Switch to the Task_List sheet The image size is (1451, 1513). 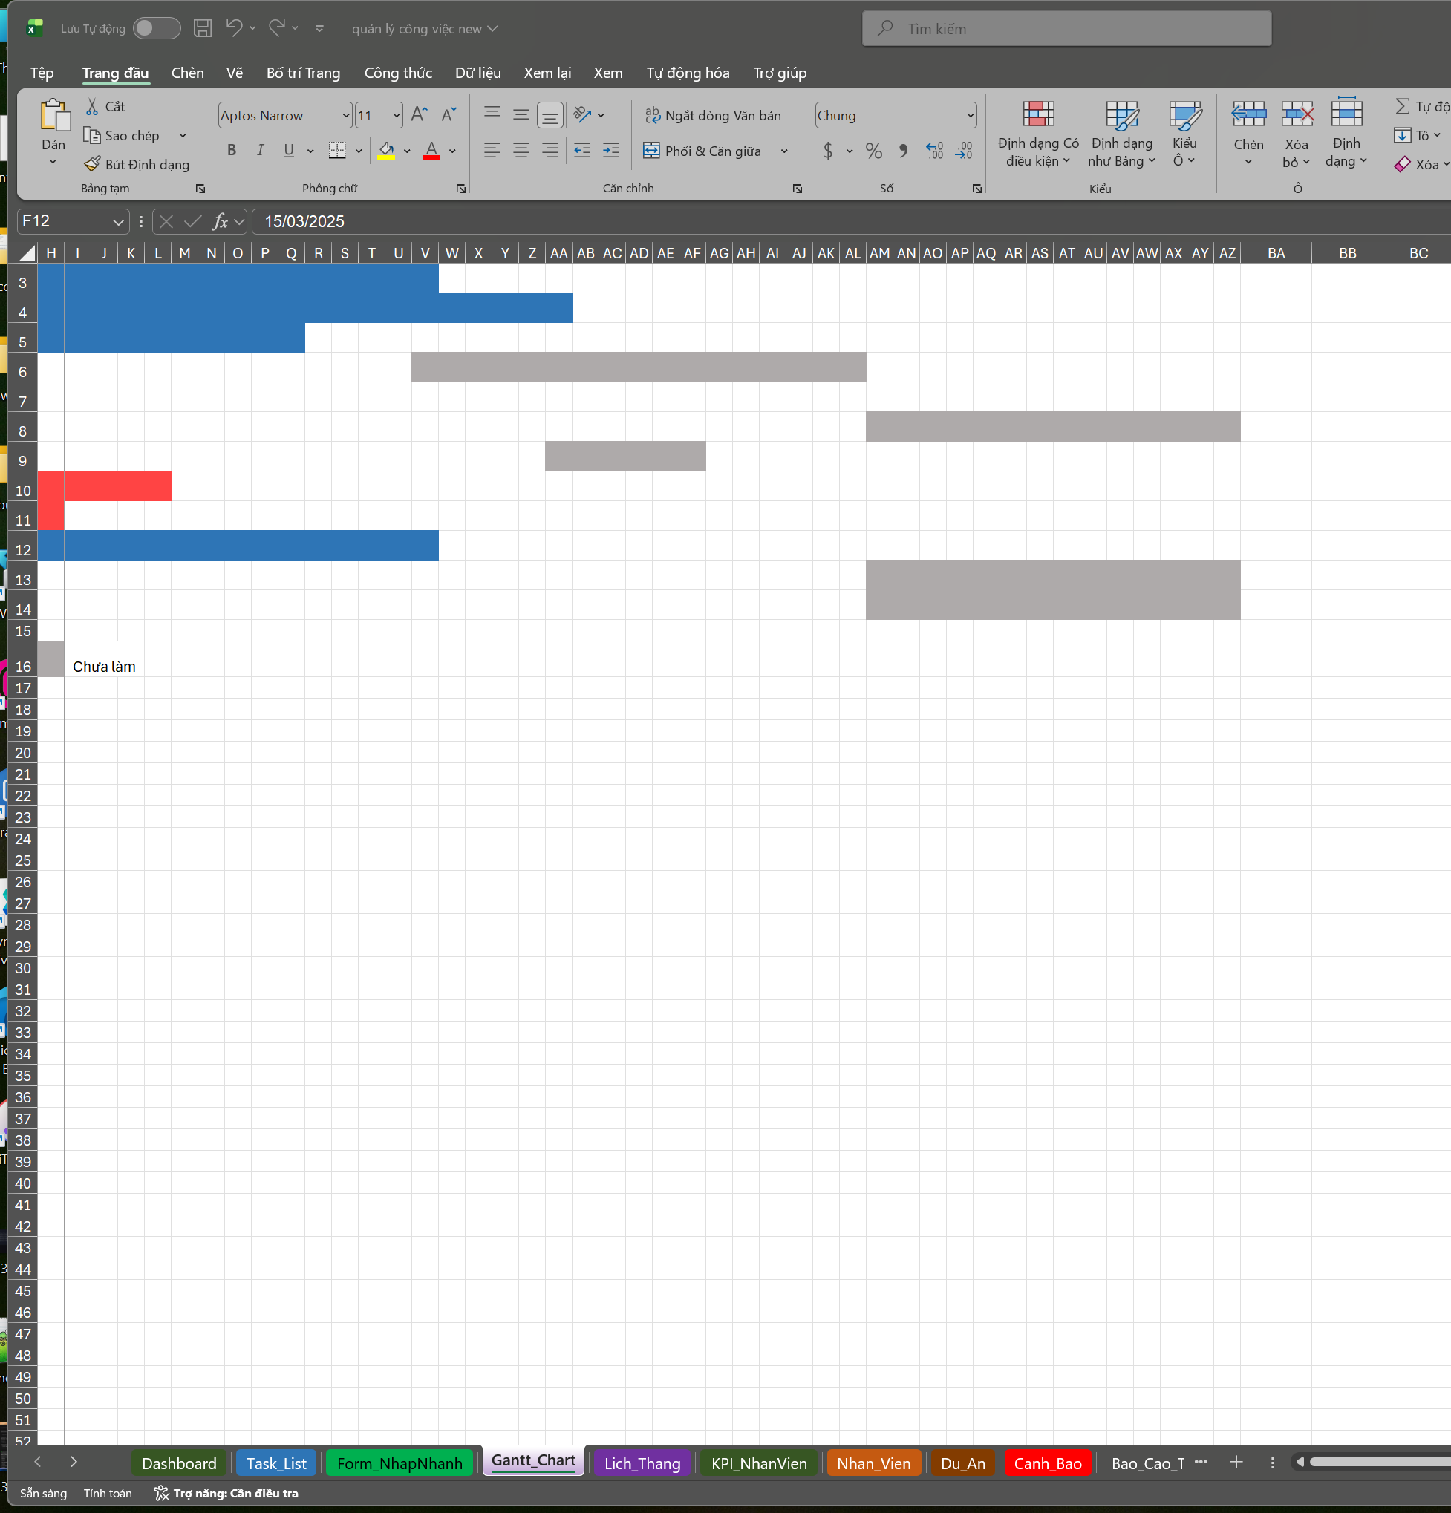click(276, 1463)
